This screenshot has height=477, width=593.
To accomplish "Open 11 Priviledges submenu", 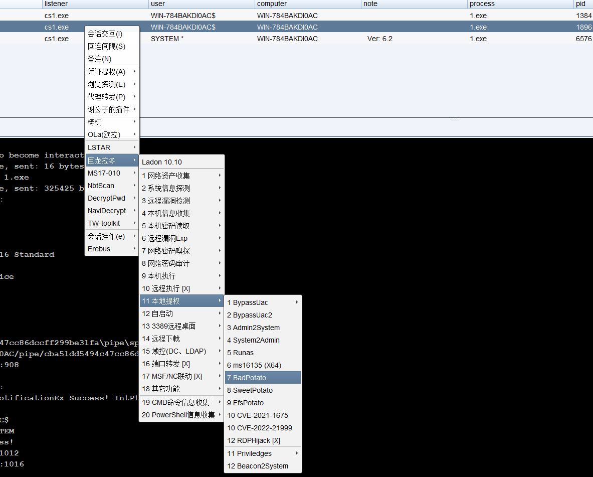I will pyautogui.click(x=263, y=453).
